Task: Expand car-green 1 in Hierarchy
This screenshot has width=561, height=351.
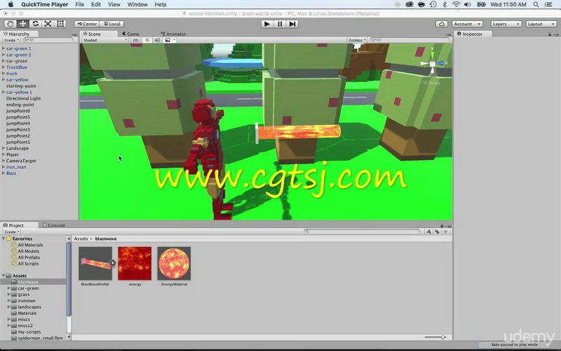Action: [4, 48]
